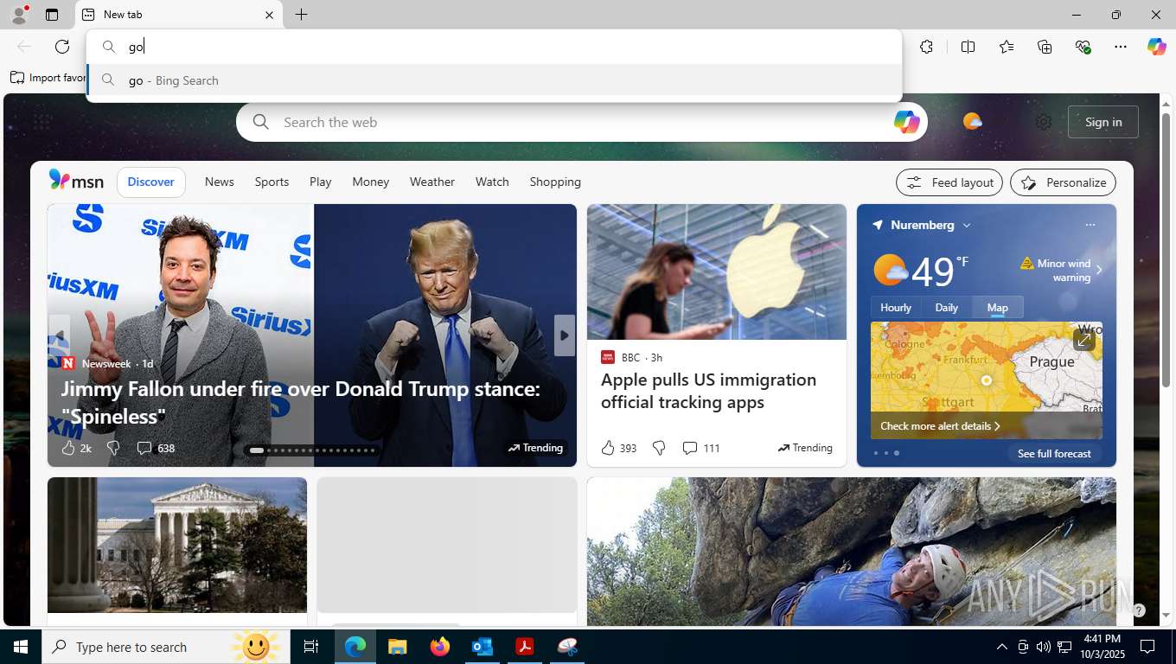Switch to the Hourly weather tab

pos(896,307)
